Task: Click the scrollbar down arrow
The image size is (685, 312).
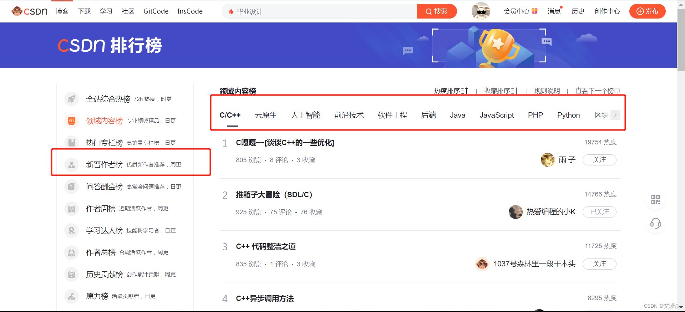Action: 681,308
